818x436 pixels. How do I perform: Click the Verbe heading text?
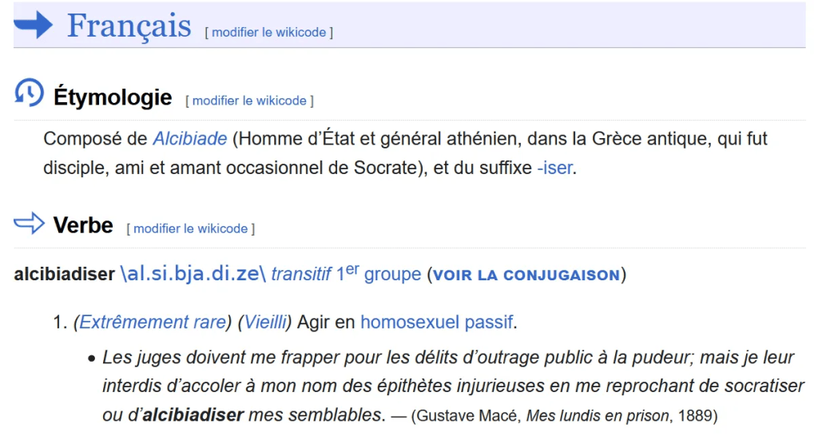[x=83, y=225]
